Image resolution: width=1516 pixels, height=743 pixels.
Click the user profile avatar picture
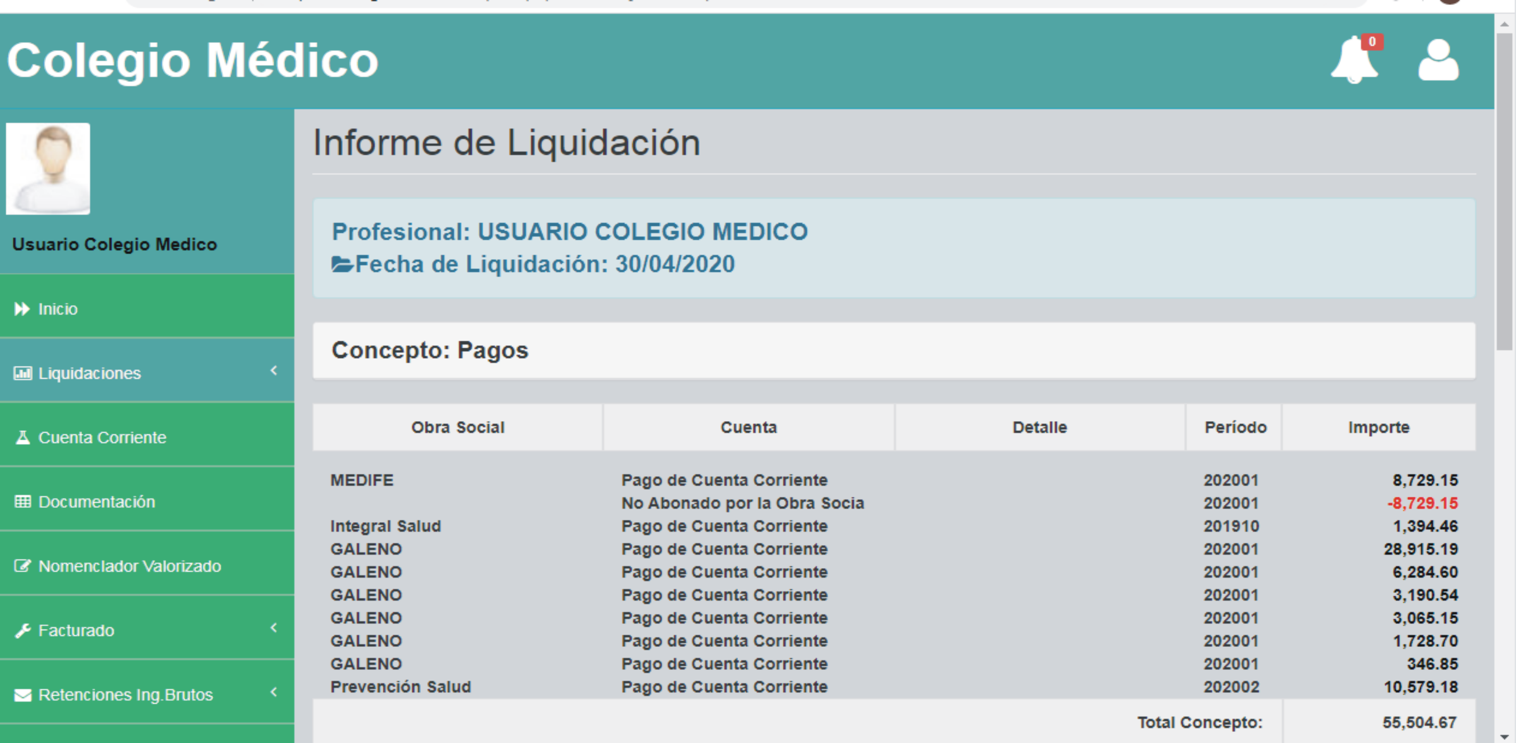[x=48, y=169]
